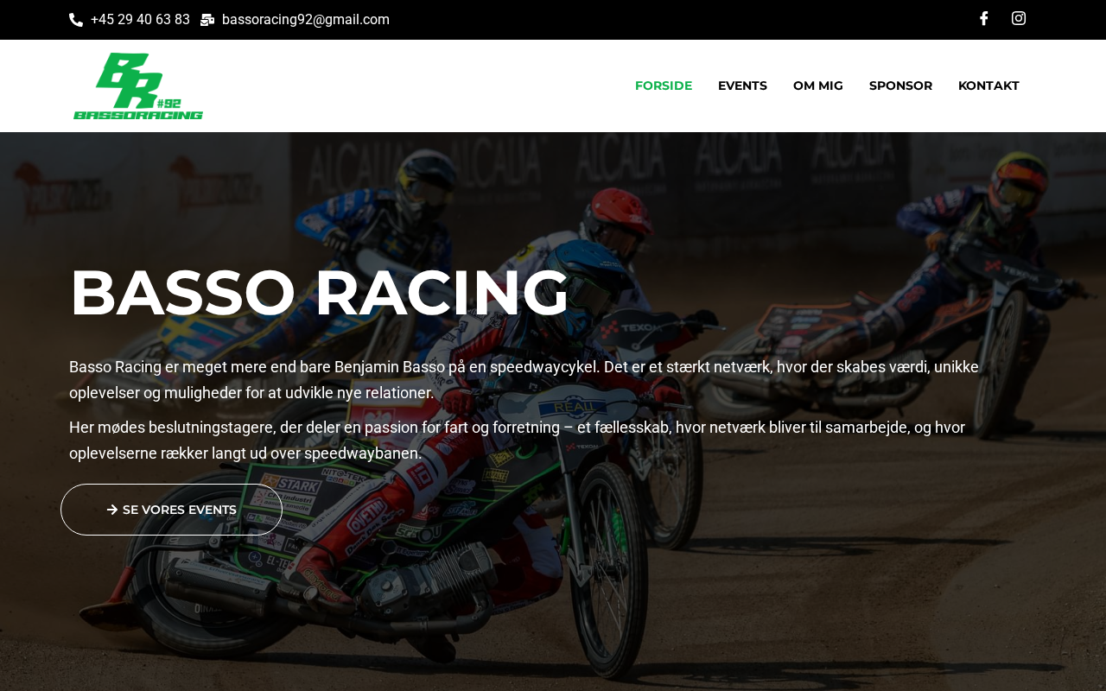Click the SE VORES EVENTS button
Screen dimensions: 1106x691
coord(171,510)
